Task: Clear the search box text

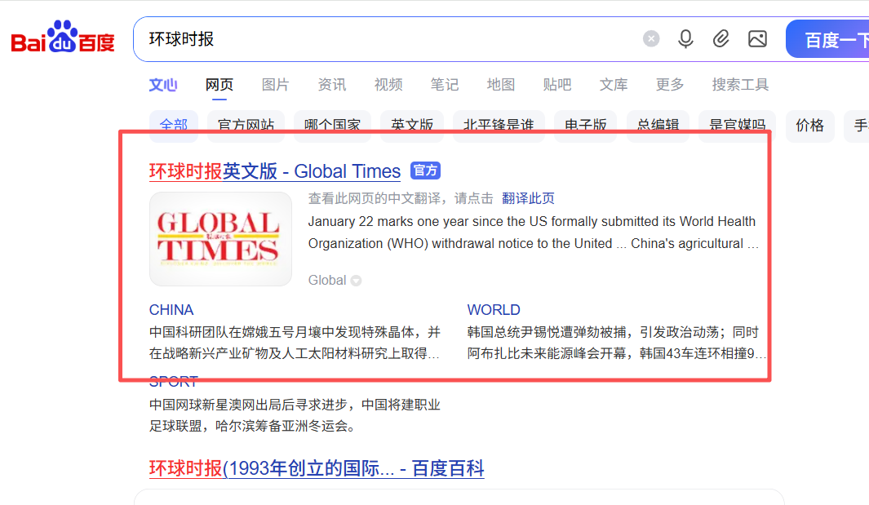Action: click(650, 39)
